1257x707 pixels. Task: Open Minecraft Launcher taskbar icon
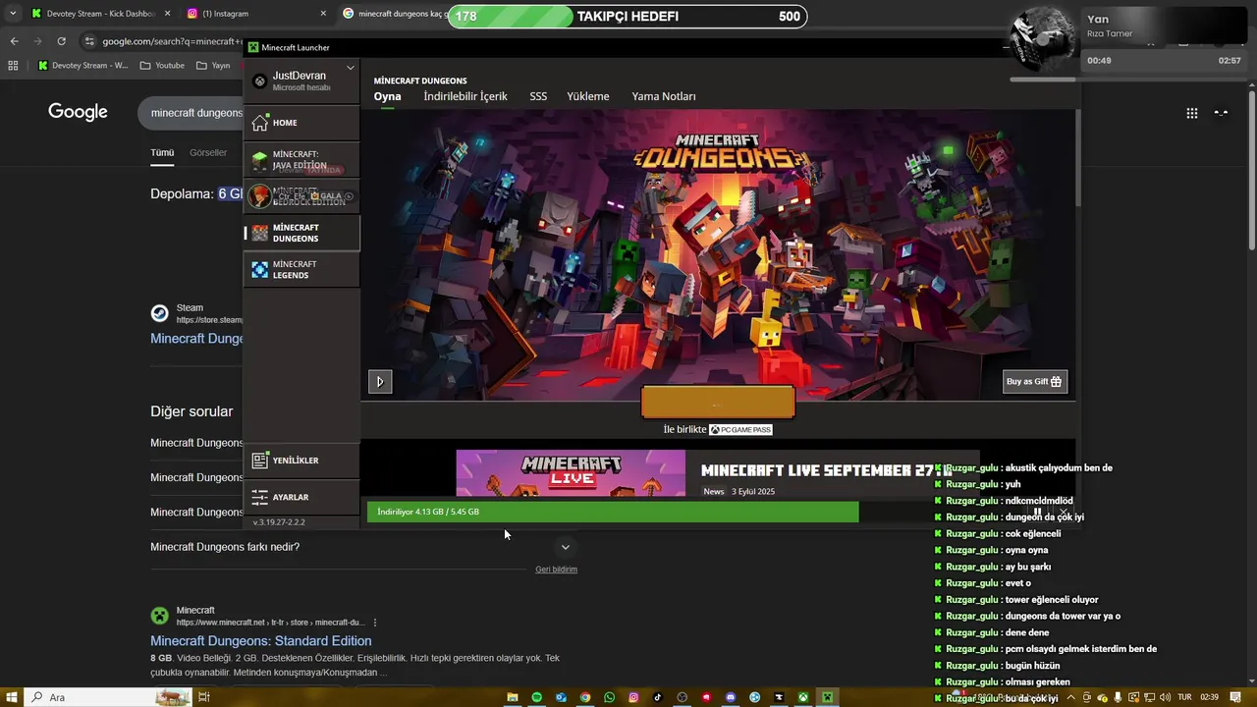pyautogui.click(x=828, y=697)
